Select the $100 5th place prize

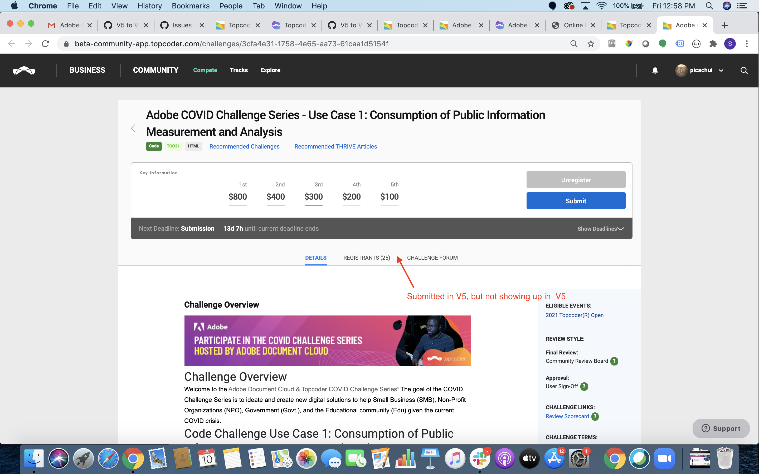coord(389,196)
